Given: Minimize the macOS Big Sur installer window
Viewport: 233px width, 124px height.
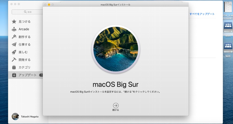Looking at the screenshot, I should (49, 5).
